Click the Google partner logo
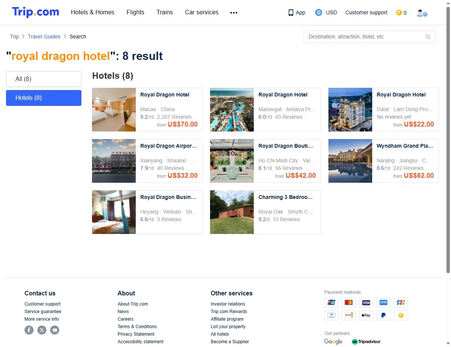The width and height of the screenshot is (451, 347). (x=333, y=341)
